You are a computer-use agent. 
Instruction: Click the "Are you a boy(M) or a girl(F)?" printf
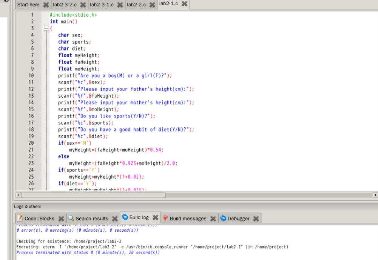115,75
